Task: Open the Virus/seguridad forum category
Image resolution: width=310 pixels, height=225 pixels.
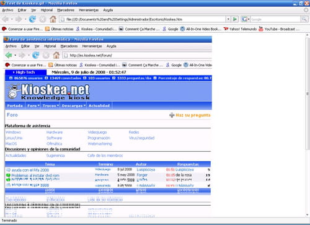Action: [141, 138]
